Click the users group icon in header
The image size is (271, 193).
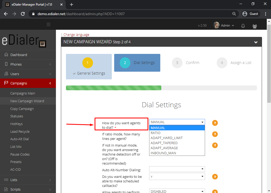255,26
